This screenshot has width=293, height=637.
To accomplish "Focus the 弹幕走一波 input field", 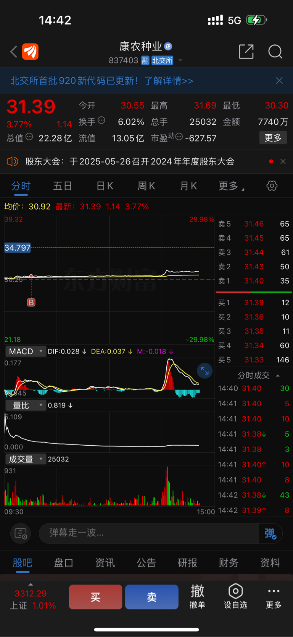I will tap(149, 533).
